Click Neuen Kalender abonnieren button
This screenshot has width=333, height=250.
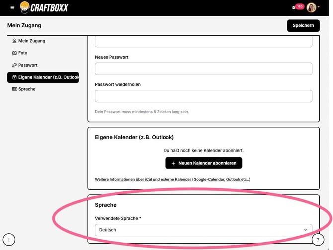click(204, 163)
